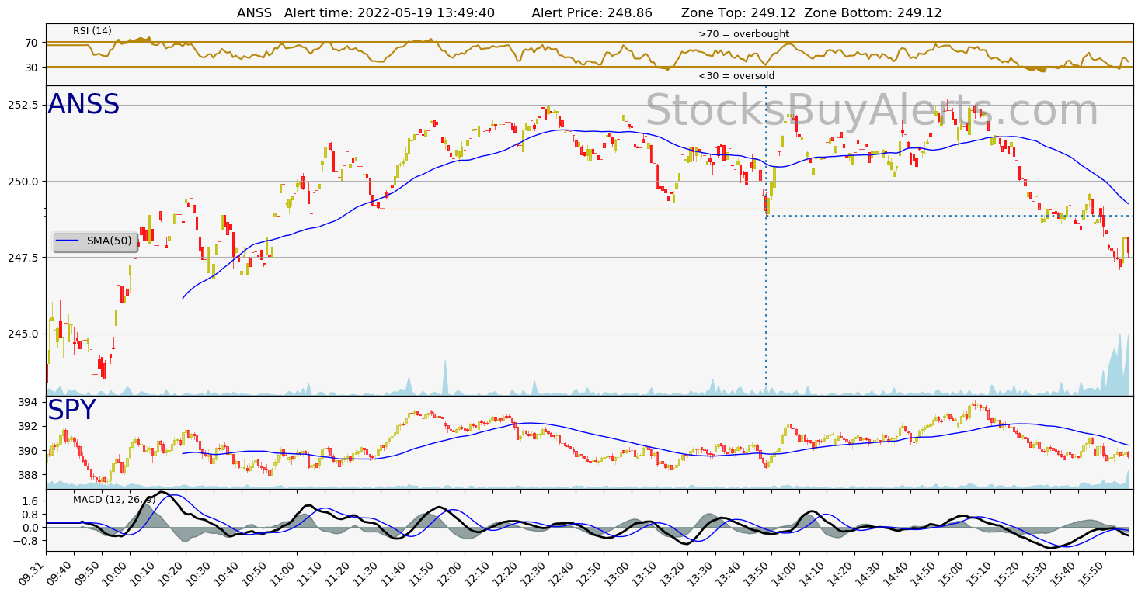Click the 252.5 price axis label

point(23,105)
